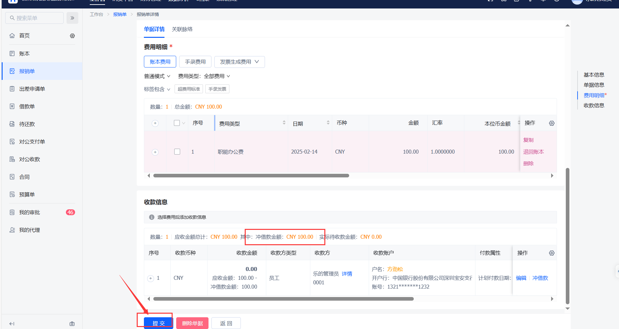The height and width of the screenshot is (329, 619).
Task: Switch to the 关联脉络 tab
Action: (182, 29)
